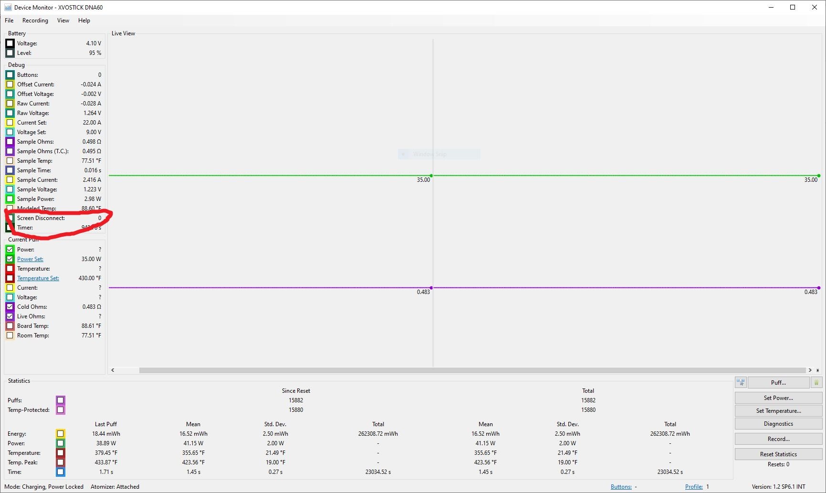Viewport: 826px width, 493px height.
Task: Open the Help menu
Action: (84, 21)
